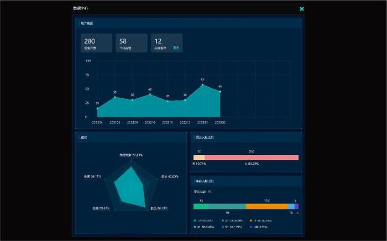Click the last chart data point labeled 45
387x241 pixels.
click(220, 91)
